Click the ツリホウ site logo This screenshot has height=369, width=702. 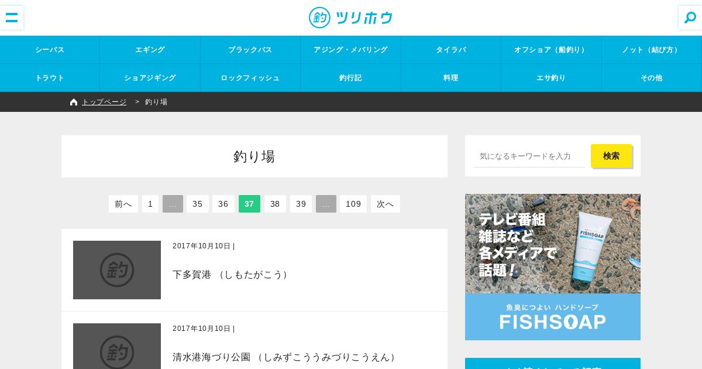[x=351, y=18]
